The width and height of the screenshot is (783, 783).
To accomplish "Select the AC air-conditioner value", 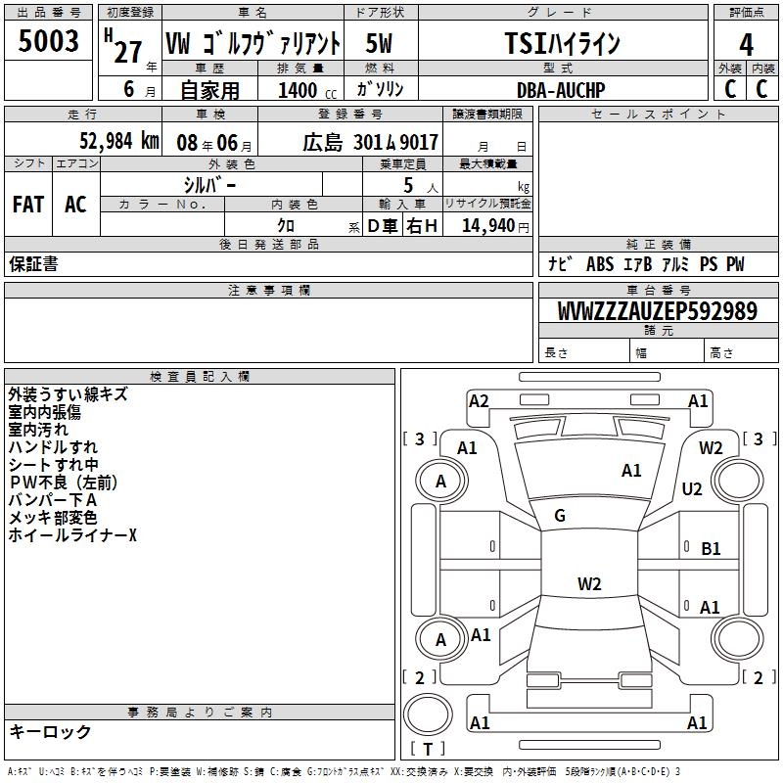I will point(76,205).
